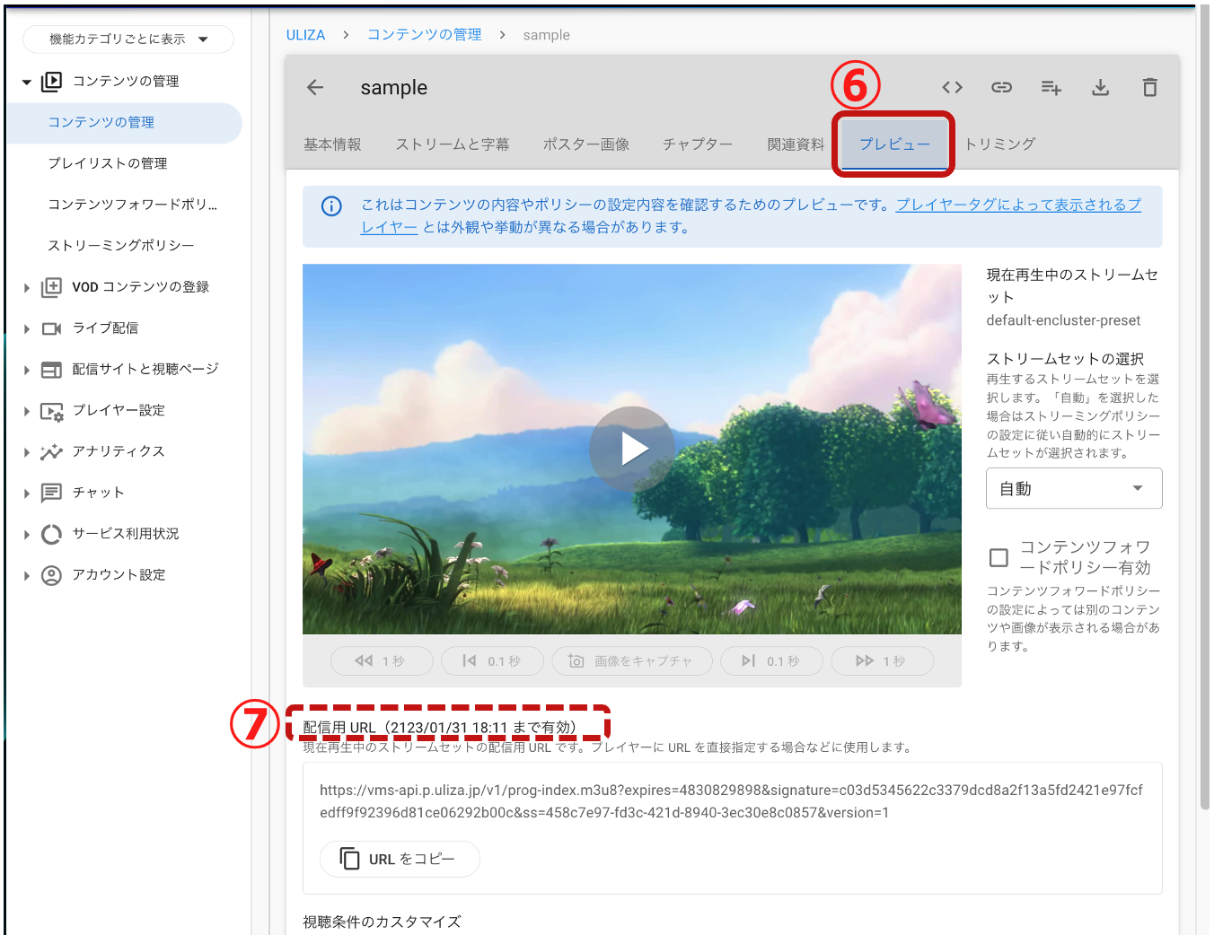
Task: Click the default-encluster-preset text
Action: coord(1063,321)
